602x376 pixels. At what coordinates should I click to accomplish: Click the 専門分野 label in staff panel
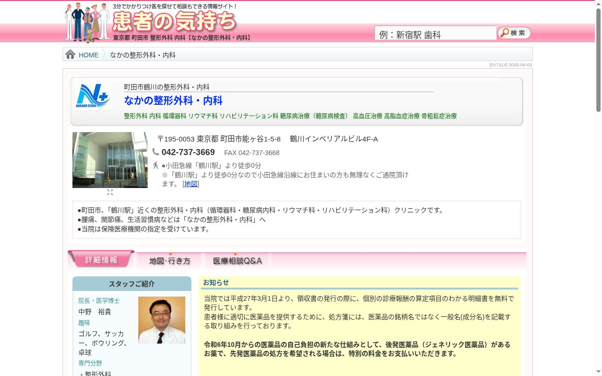pyautogui.click(x=90, y=363)
